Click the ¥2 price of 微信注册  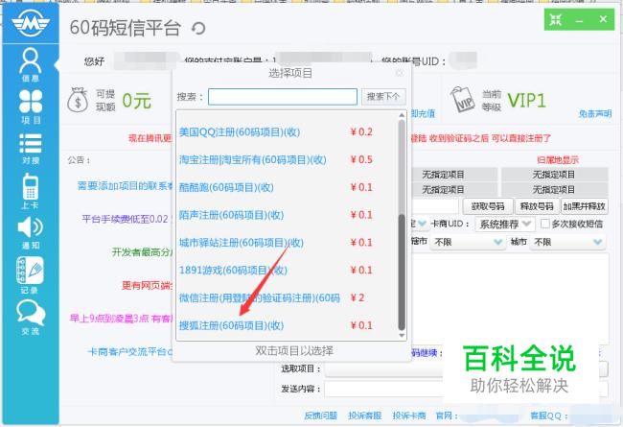[358, 297]
